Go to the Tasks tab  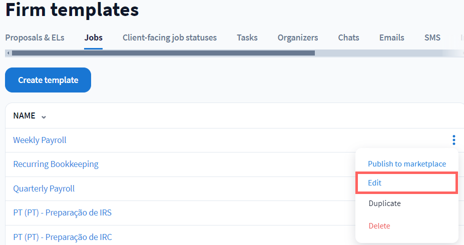coord(247,37)
